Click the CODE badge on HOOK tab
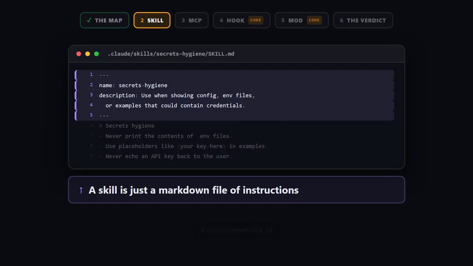 (256, 20)
